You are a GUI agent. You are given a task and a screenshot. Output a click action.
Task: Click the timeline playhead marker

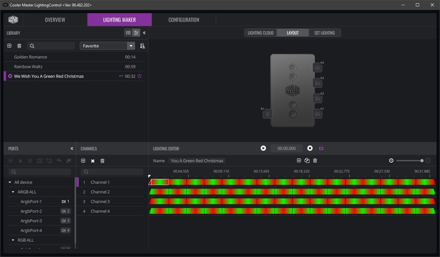(x=150, y=176)
